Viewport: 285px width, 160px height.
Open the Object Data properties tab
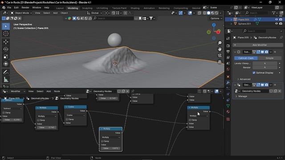(228, 106)
